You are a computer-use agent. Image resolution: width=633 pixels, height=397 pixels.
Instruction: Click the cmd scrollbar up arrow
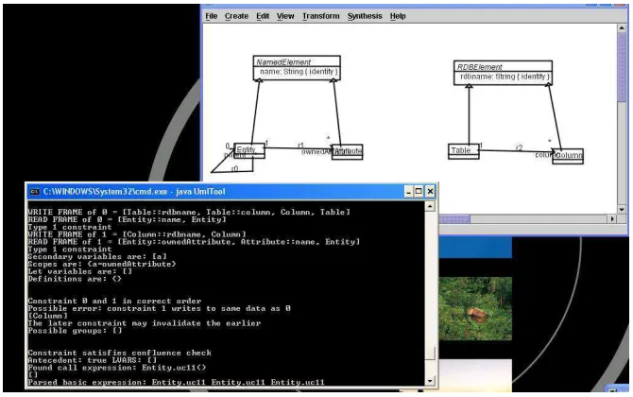(x=430, y=206)
